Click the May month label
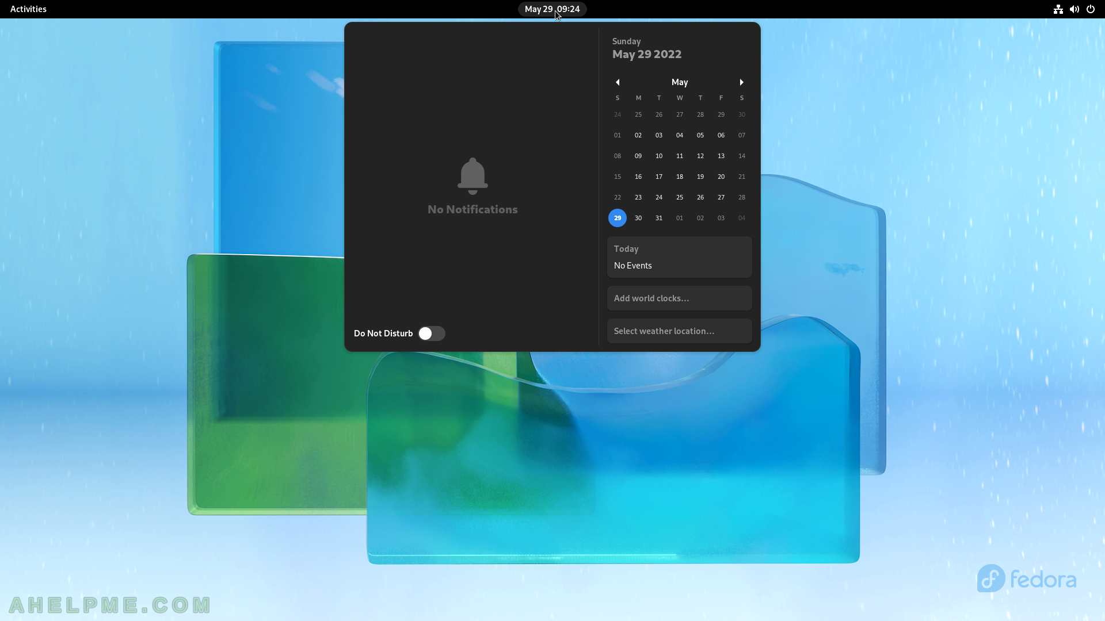The width and height of the screenshot is (1105, 621). 680,82
